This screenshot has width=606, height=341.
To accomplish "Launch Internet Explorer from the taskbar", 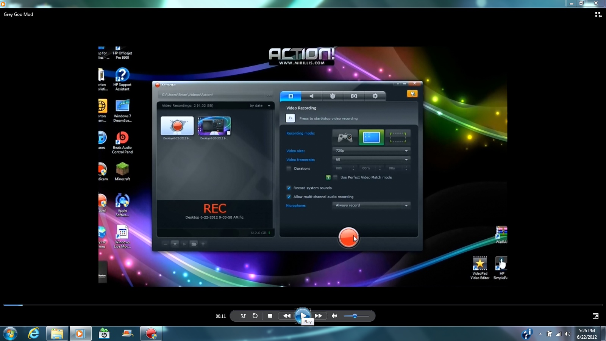I will (x=34, y=333).
